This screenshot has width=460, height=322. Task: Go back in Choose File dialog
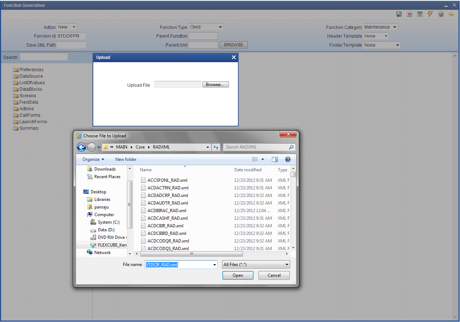point(82,147)
